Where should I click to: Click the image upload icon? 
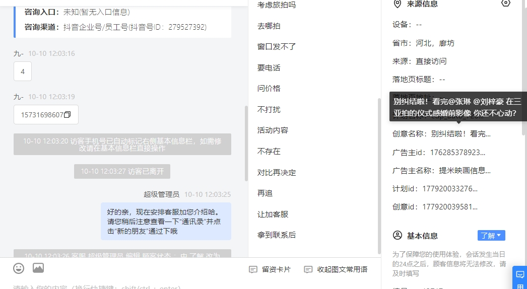pos(38,268)
